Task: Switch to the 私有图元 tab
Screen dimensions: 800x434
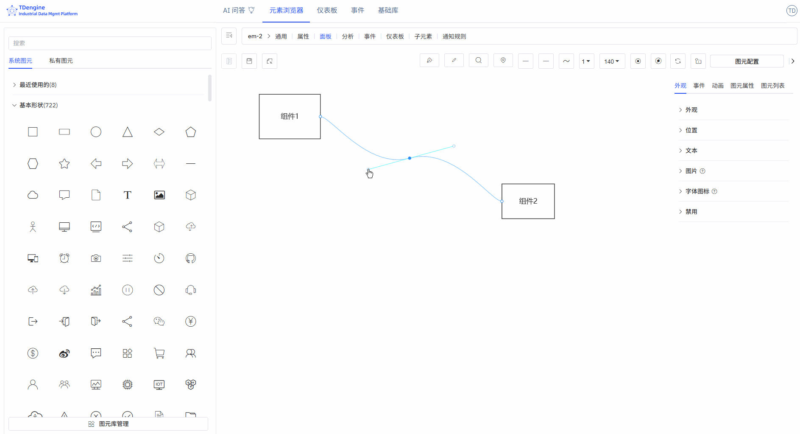Action: tap(61, 60)
